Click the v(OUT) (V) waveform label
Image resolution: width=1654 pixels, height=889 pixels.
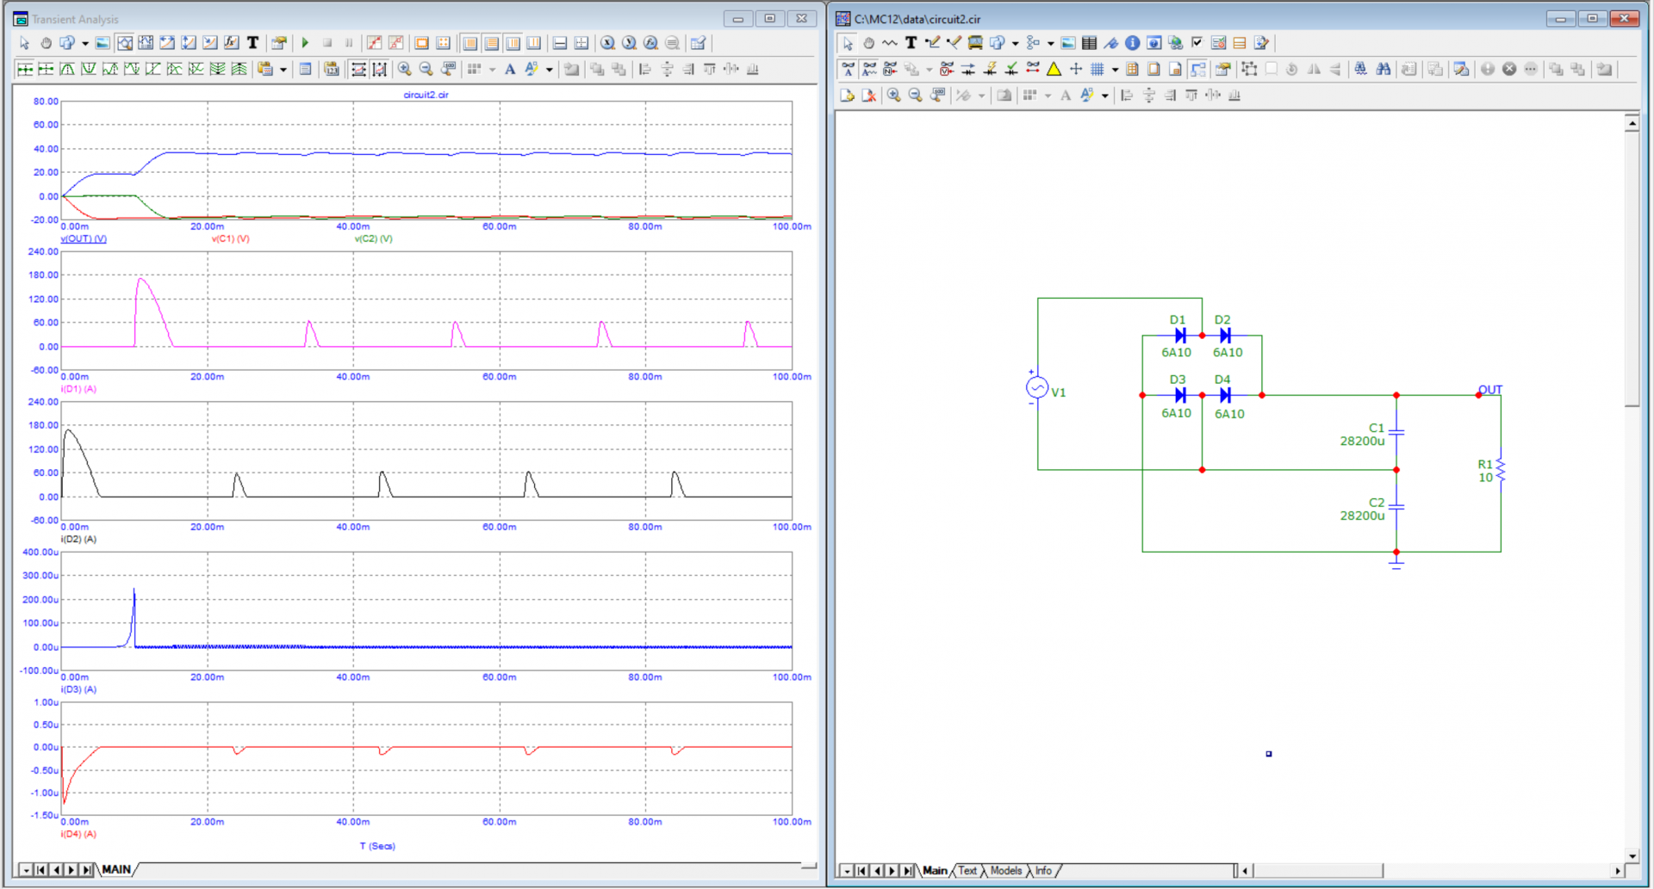tap(84, 238)
